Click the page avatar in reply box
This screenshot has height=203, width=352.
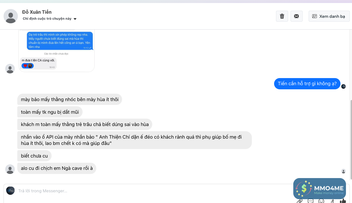click(x=10, y=191)
